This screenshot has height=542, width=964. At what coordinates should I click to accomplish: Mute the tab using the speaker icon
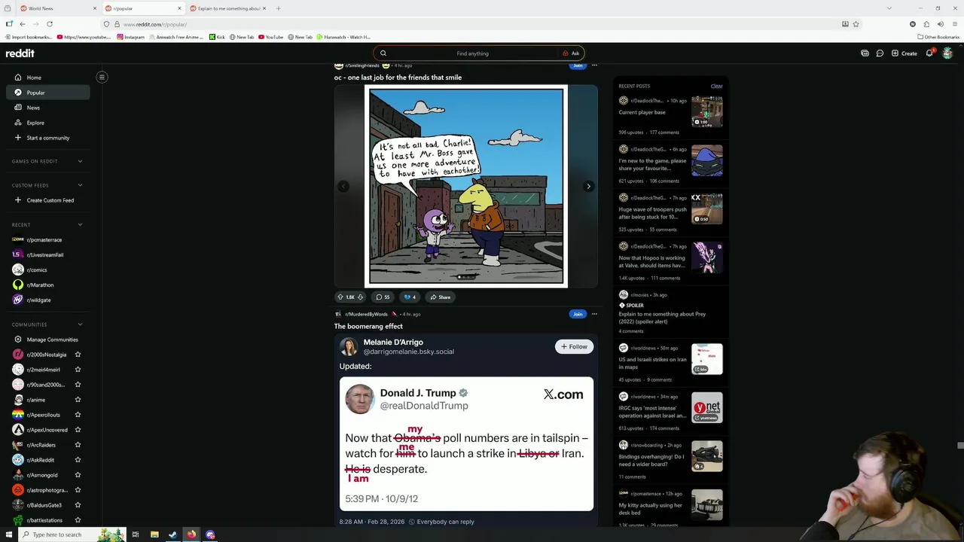(941, 24)
